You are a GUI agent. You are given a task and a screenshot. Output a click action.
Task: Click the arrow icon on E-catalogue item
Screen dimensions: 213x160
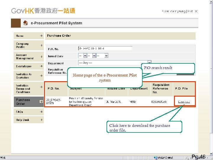pos(41,66)
